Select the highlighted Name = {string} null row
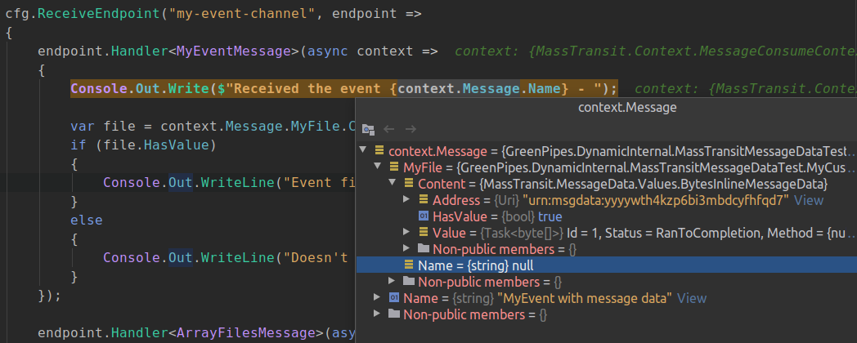 607,265
